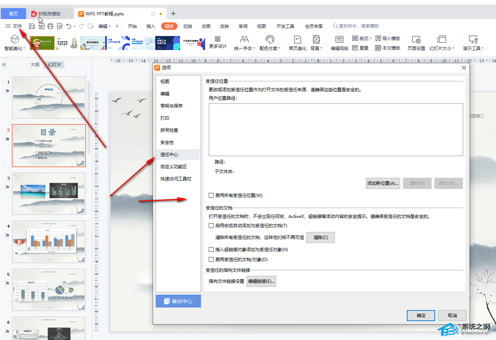Switch to 首页 tab
The height and width of the screenshot is (340, 496).
tap(13, 14)
